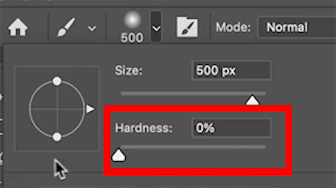Click the Hardness field showing 0%

232,128
